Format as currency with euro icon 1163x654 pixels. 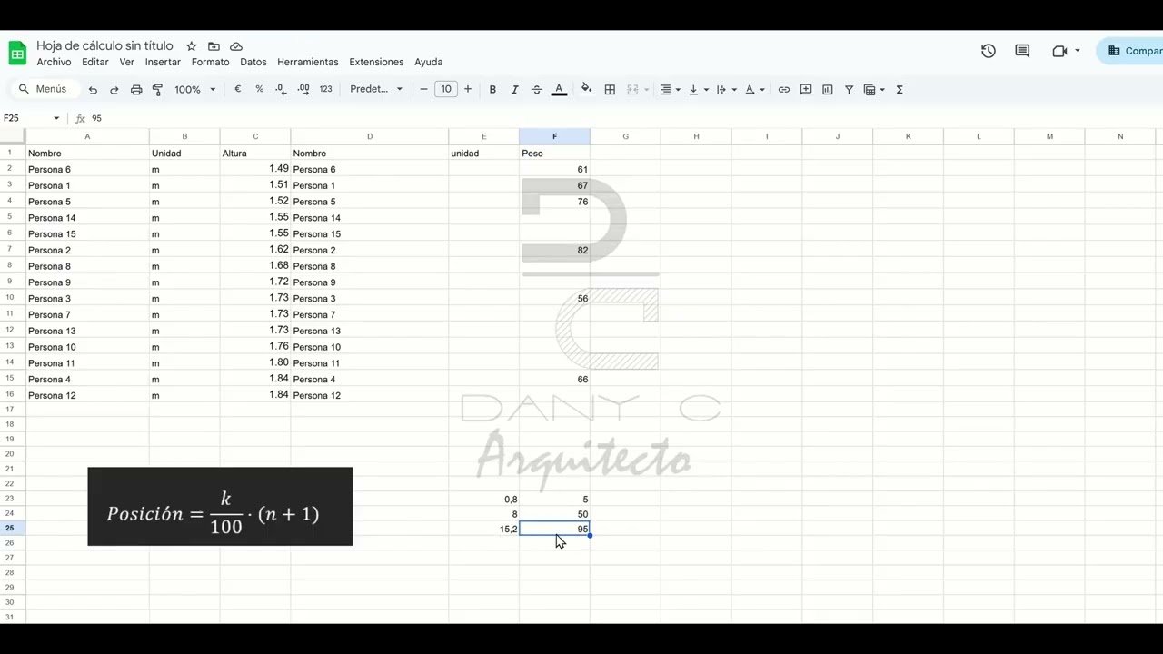(238, 89)
